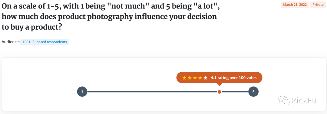Click the orange rating marker dot on scale
Viewport: 327px width, 114px height.
click(219, 92)
